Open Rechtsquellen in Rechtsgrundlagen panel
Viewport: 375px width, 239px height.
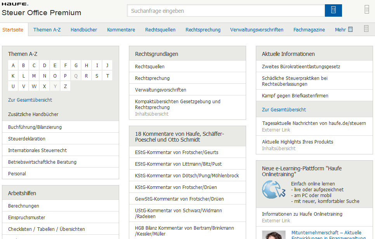[x=187, y=66]
